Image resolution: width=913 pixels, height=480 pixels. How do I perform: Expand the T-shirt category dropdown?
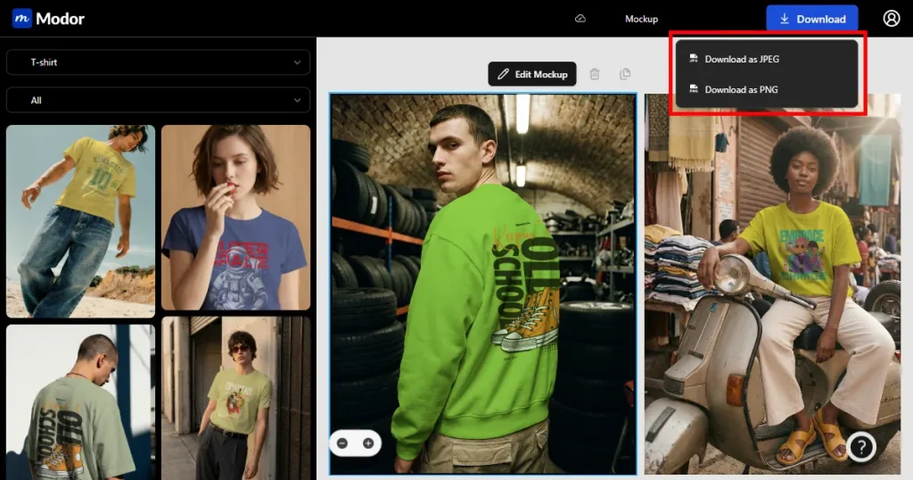point(158,62)
